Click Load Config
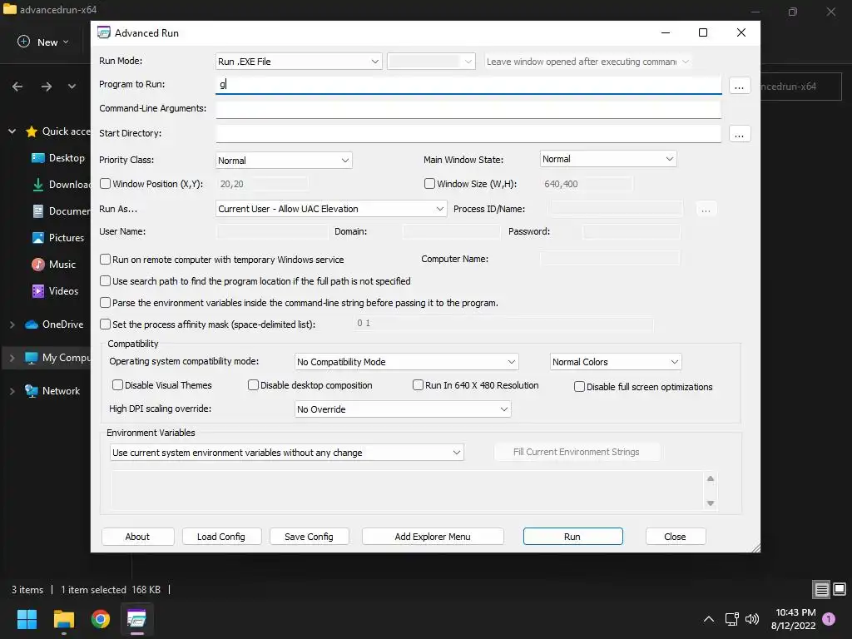The height and width of the screenshot is (639, 852). (221, 537)
